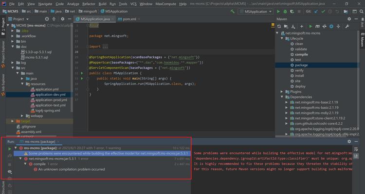Image resolution: width=365 pixels, height=194 pixels.
Task: Toggle eye view filter in Run panel
Action: click(10, 172)
